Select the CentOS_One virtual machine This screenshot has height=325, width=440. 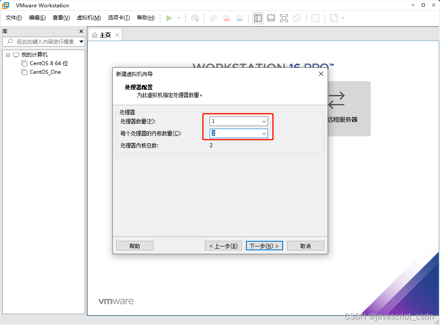(x=45, y=72)
